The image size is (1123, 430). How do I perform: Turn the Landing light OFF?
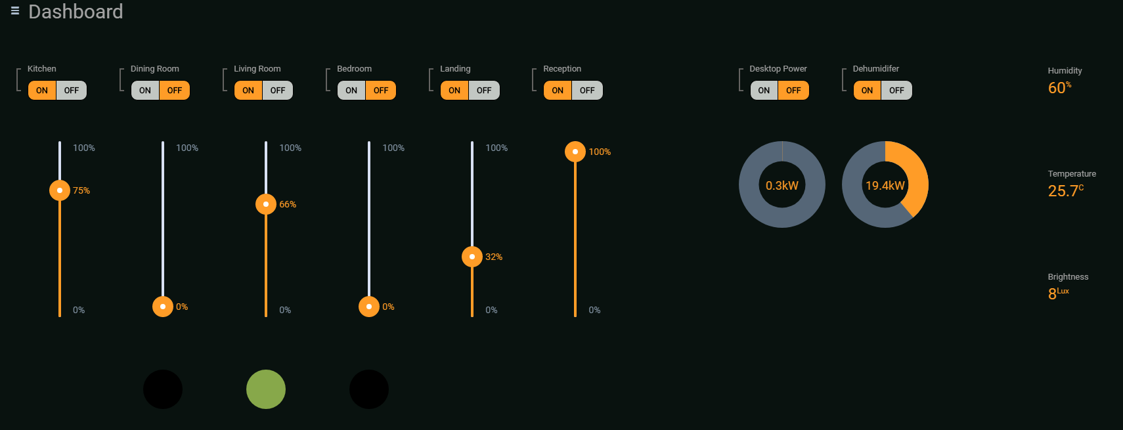tap(484, 91)
